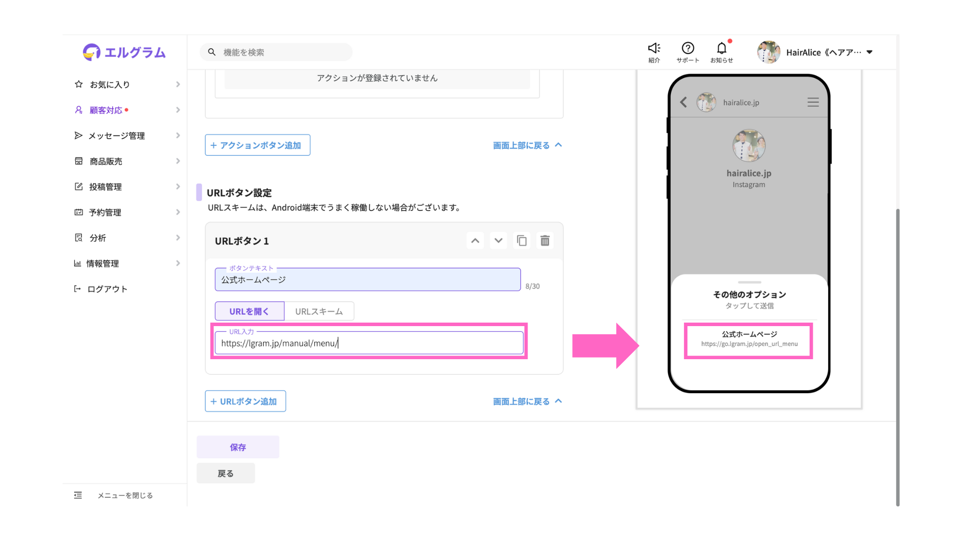Click ログアウト in the sidebar
This screenshot has width=962, height=541.
tap(107, 289)
